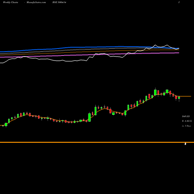Click the 'V: 1.85 X' volume text
The height and width of the screenshot is (194, 194).
[187, 121]
